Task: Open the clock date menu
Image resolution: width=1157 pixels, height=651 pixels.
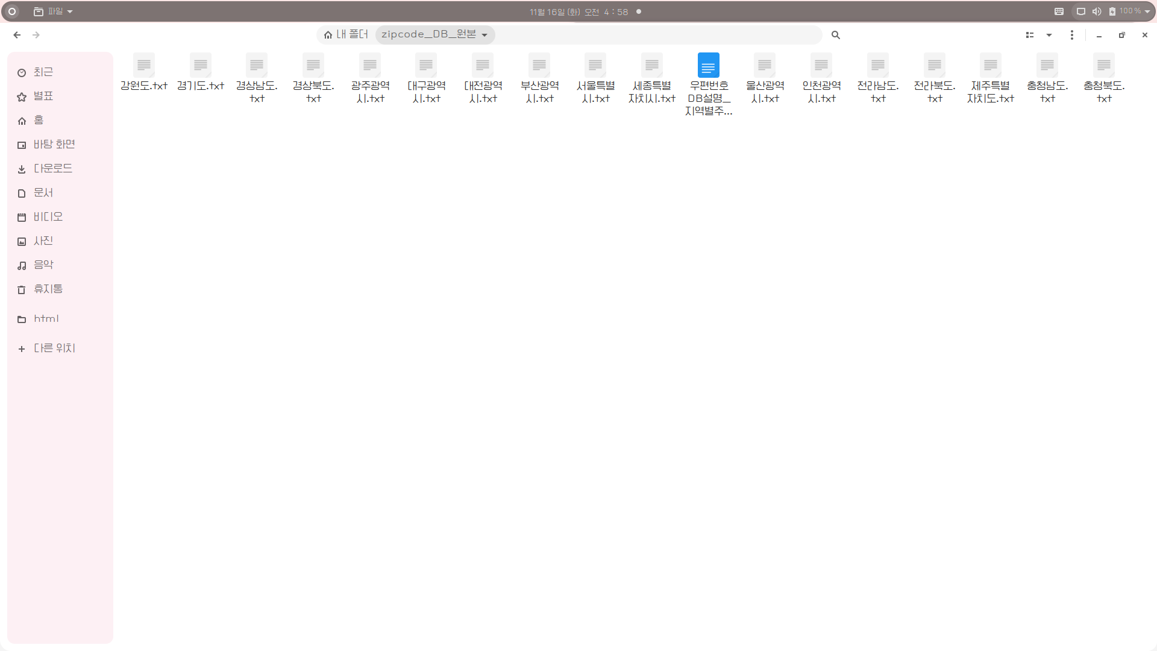Action: 578,11
